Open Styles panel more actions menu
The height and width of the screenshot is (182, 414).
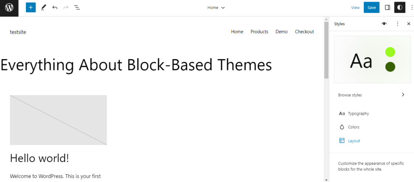pyautogui.click(x=397, y=24)
